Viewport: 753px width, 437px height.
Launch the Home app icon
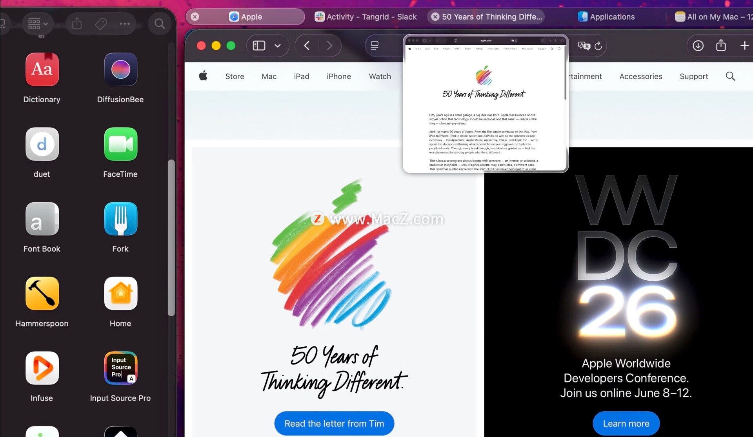pyautogui.click(x=120, y=293)
